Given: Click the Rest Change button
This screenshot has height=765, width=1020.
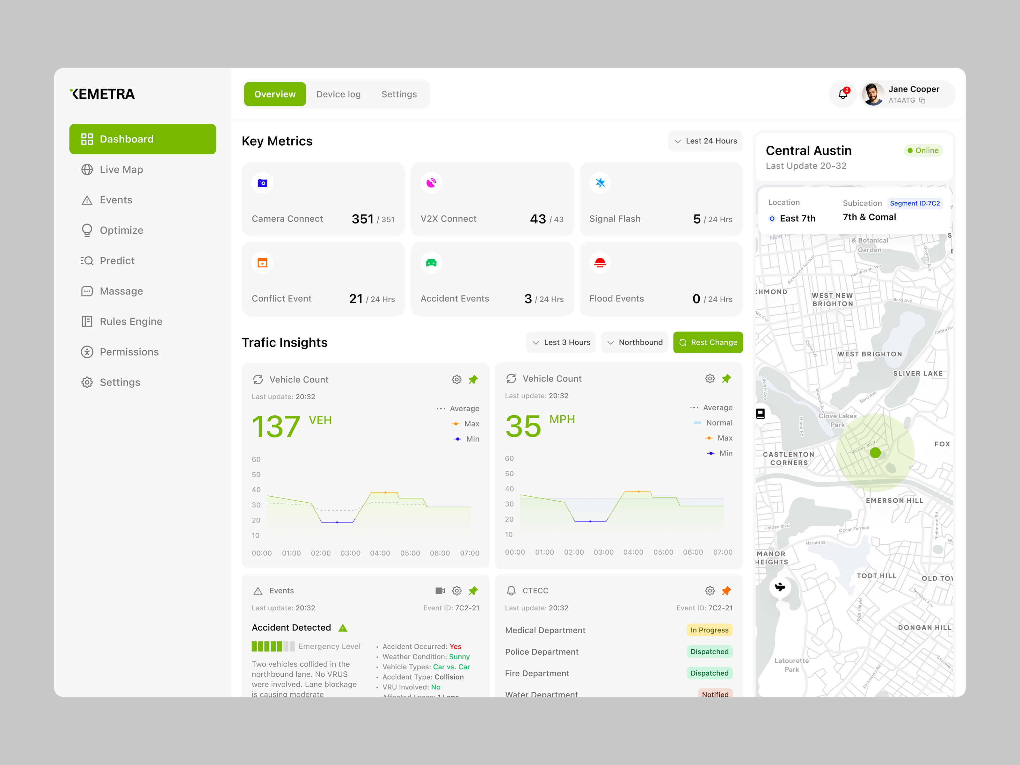Looking at the screenshot, I should 708,342.
